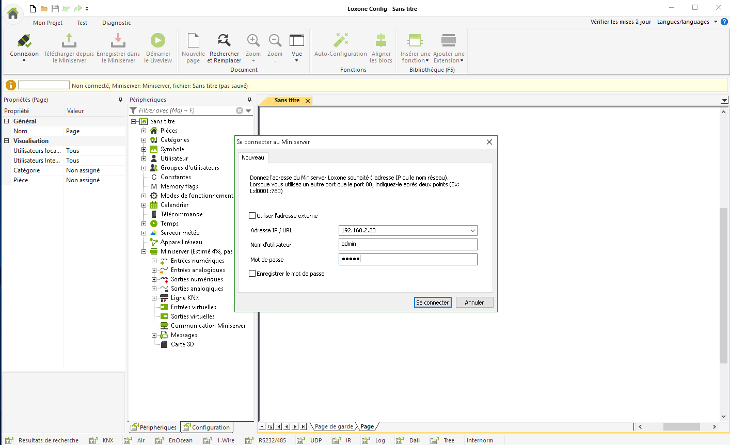Start Liveview with Démarrer le Liveview
The height and width of the screenshot is (445, 730).
[x=158, y=41]
